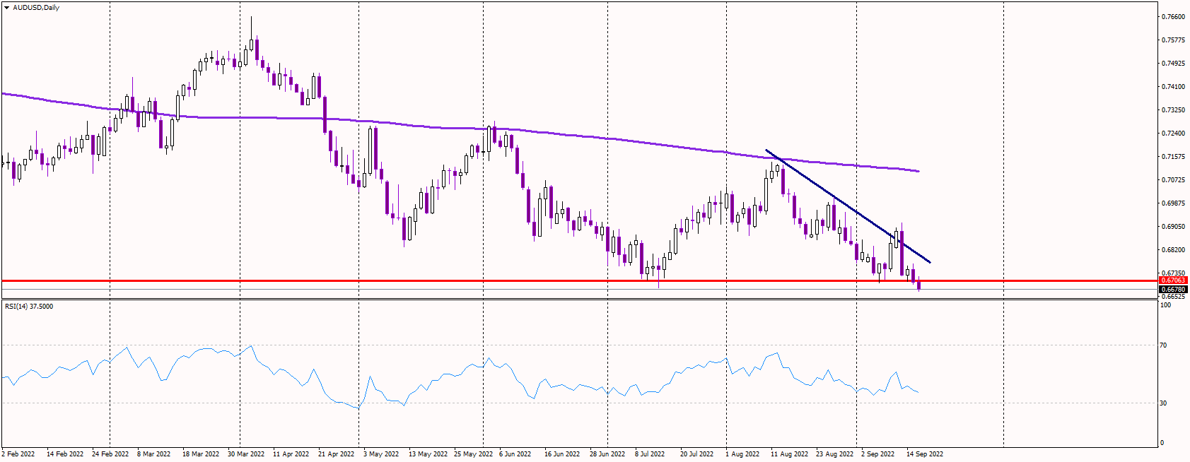Click the RSI 30 level label
1190x462 pixels.
point(1164,403)
